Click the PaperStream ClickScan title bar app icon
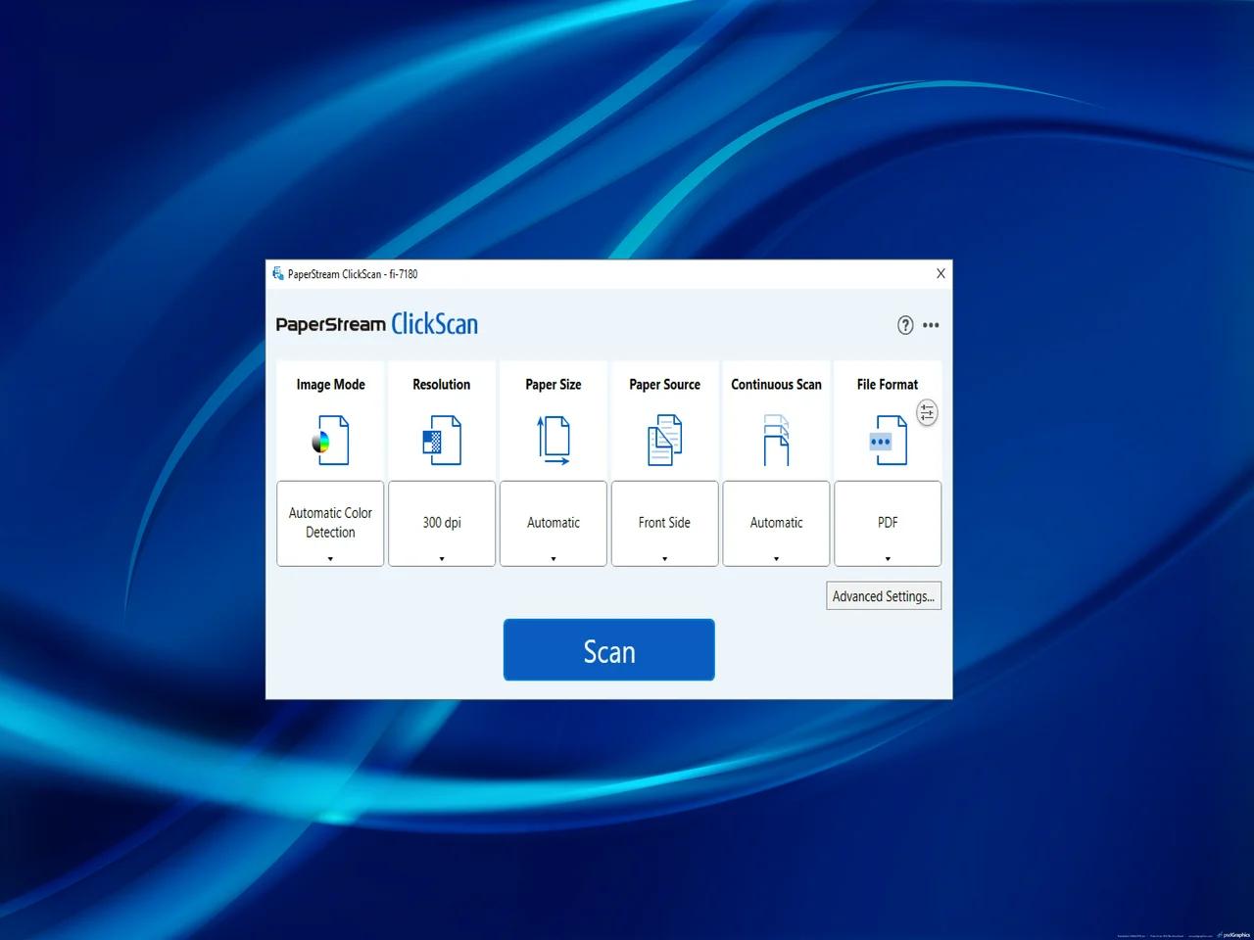Screen dimensions: 1254x940 [x=278, y=274]
